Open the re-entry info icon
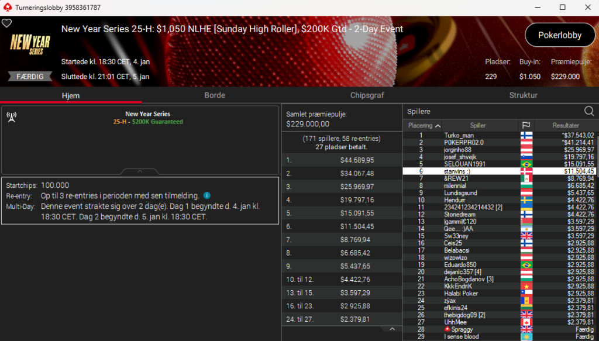The image size is (599, 341). [x=206, y=195]
